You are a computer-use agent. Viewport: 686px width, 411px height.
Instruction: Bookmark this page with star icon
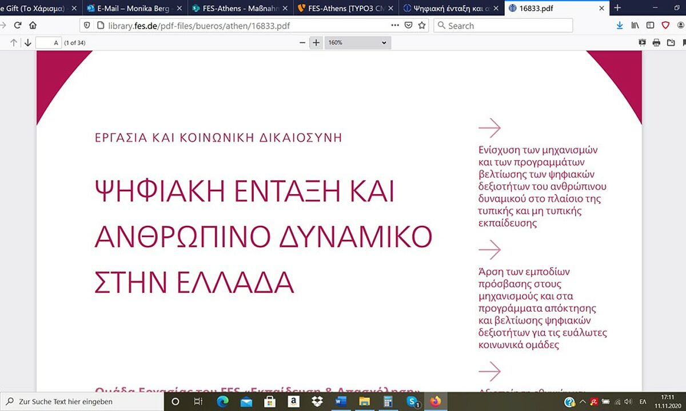point(422,26)
